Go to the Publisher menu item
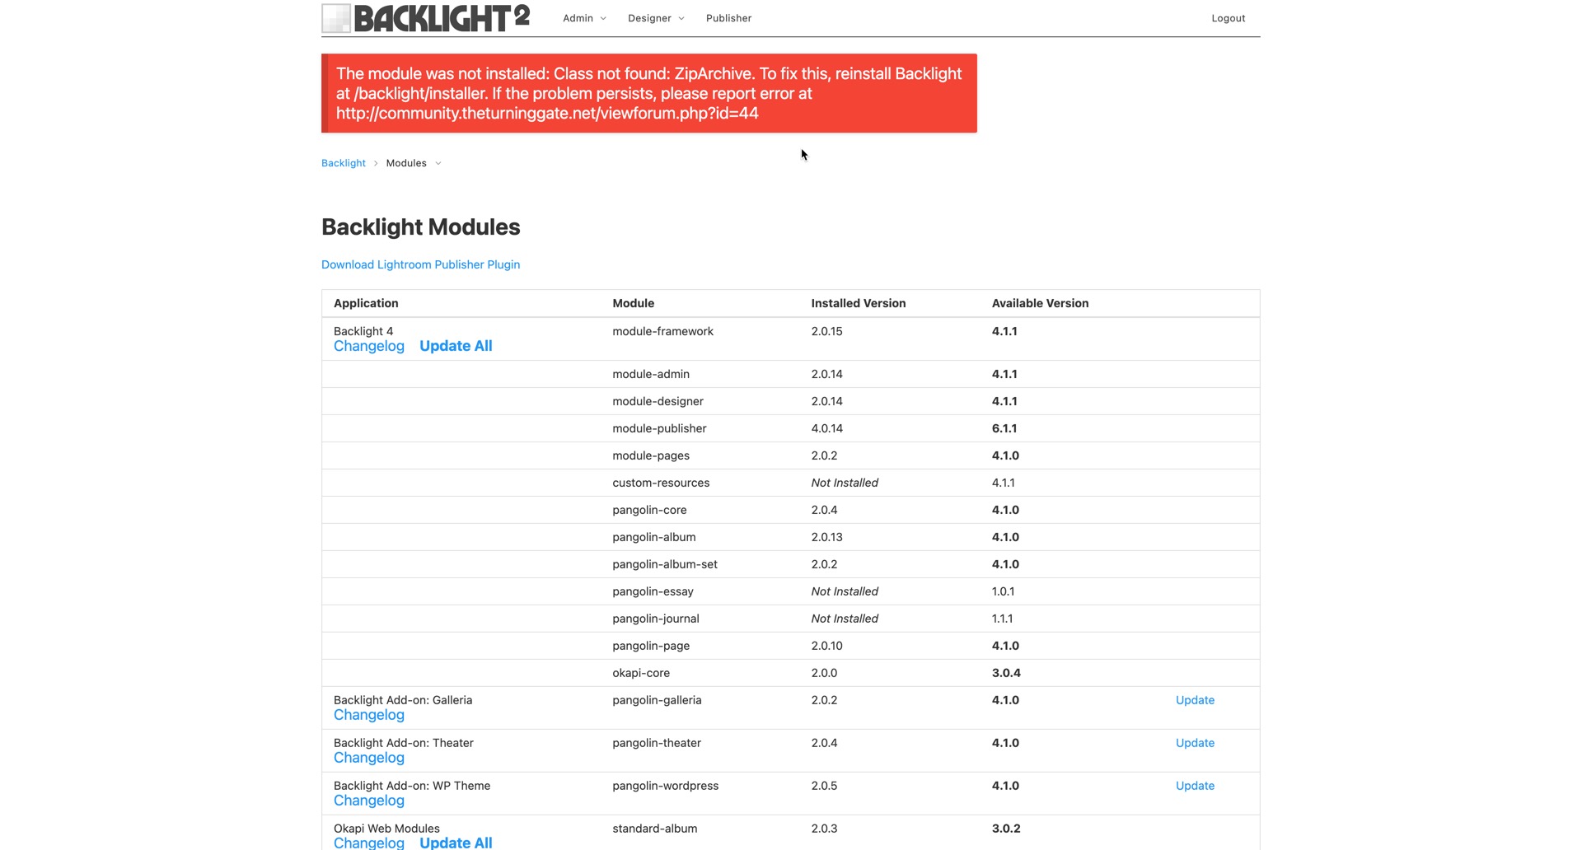This screenshot has width=1582, height=850. pyautogui.click(x=728, y=18)
